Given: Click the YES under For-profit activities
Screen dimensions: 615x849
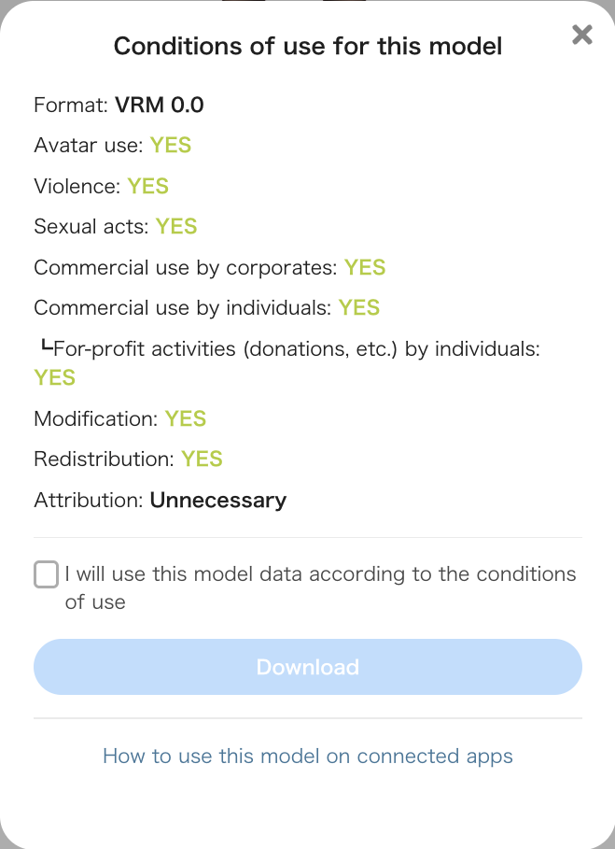Looking at the screenshot, I should click(55, 377).
